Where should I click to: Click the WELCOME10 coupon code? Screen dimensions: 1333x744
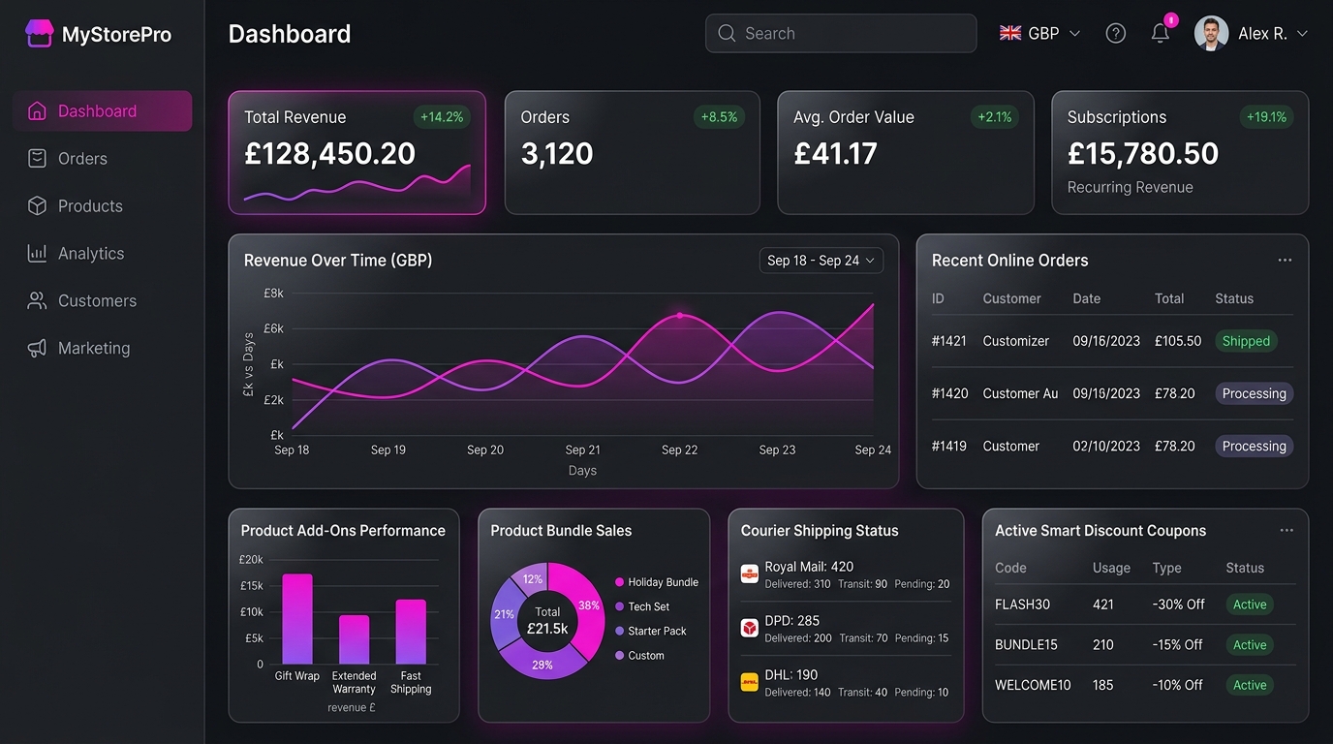pos(1033,685)
